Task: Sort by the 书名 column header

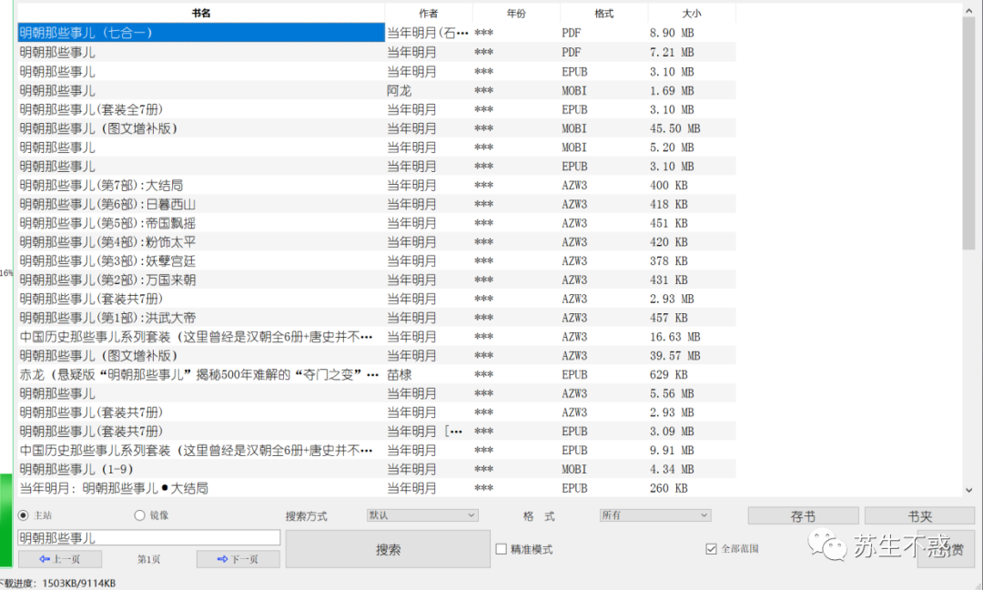Action: click(201, 13)
